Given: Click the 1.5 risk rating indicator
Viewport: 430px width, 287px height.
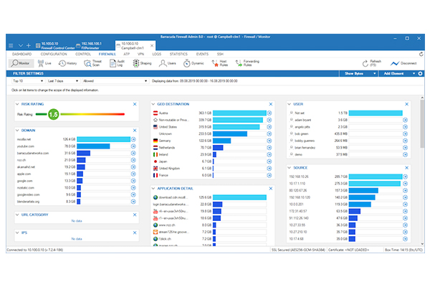Looking at the screenshot, I should [54, 114].
